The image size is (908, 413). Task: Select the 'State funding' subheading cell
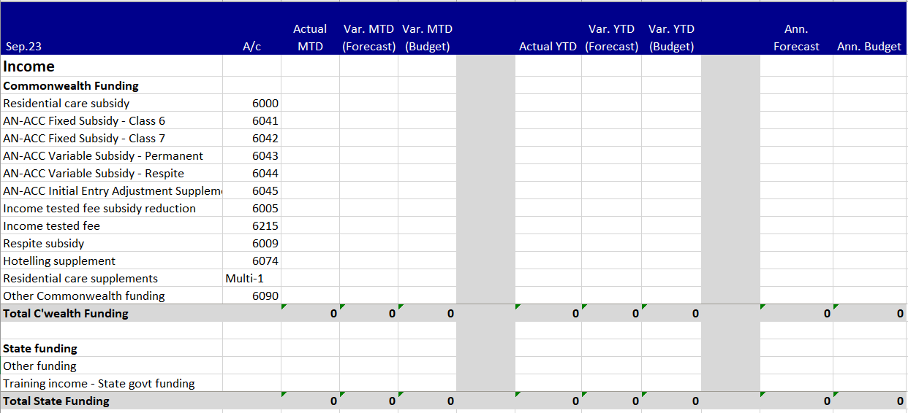tap(111, 348)
